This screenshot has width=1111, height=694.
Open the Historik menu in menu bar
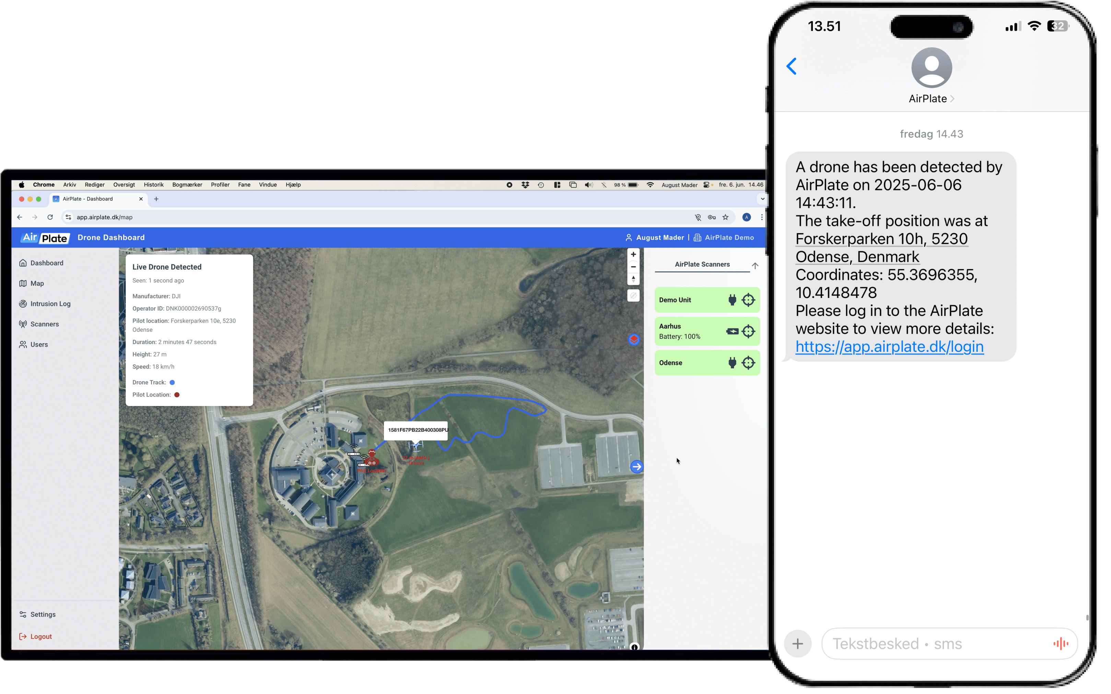153,184
